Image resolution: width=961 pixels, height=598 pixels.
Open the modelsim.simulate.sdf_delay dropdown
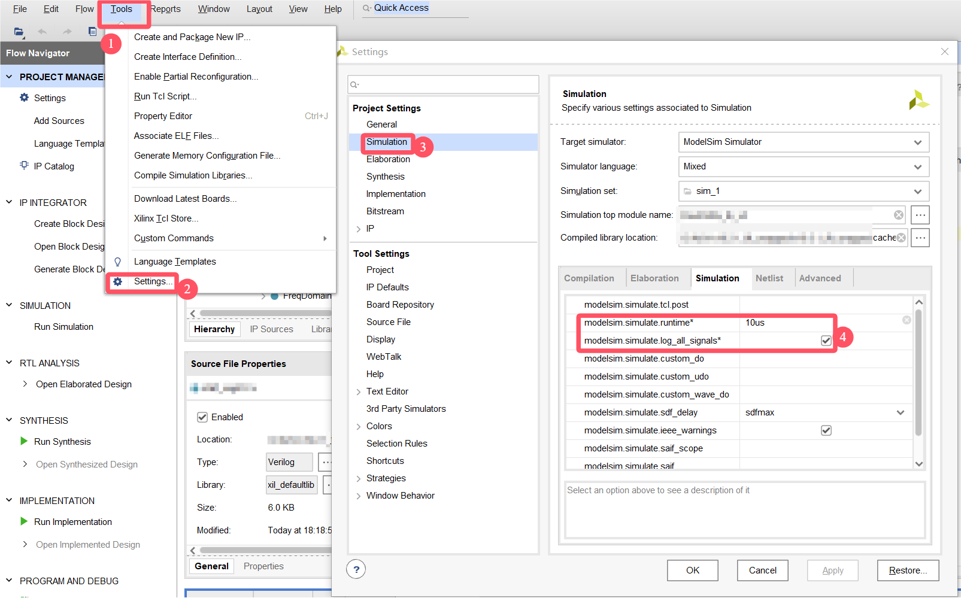pyautogui.click(x=900, y=412)
